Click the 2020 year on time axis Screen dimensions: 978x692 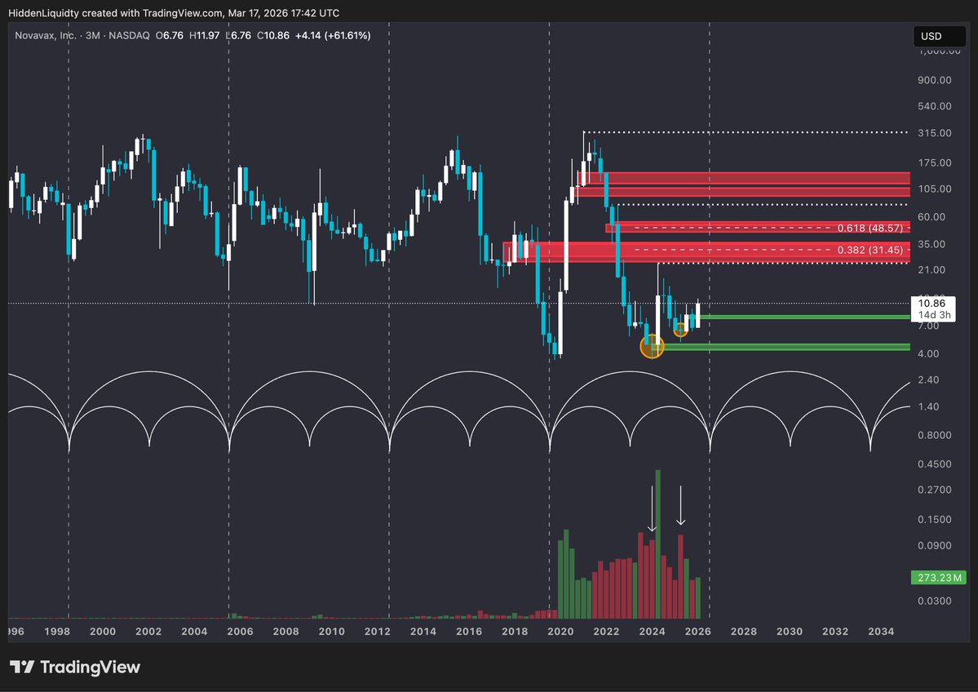point(560,631)
